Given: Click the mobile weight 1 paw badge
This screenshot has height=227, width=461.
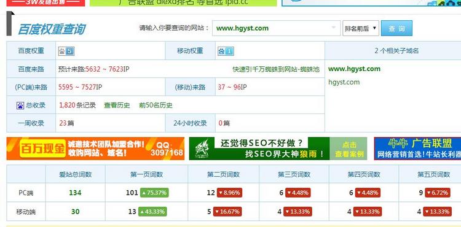Looking at the screenshot, I should (x=226, y=52).
